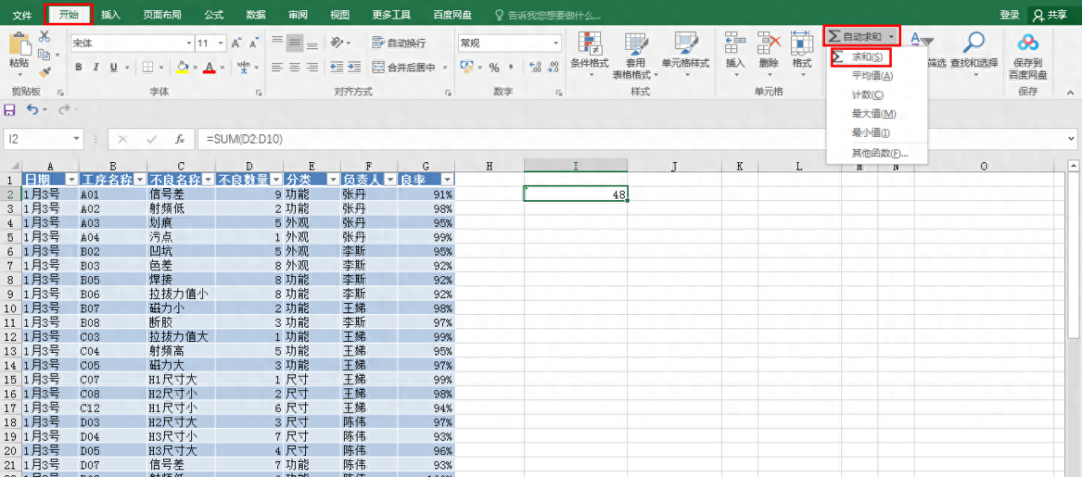Viewport: 1082px width, 477px height.
Task: Click Undo arrow in quick access toolbar
Action: coord(32,110)
